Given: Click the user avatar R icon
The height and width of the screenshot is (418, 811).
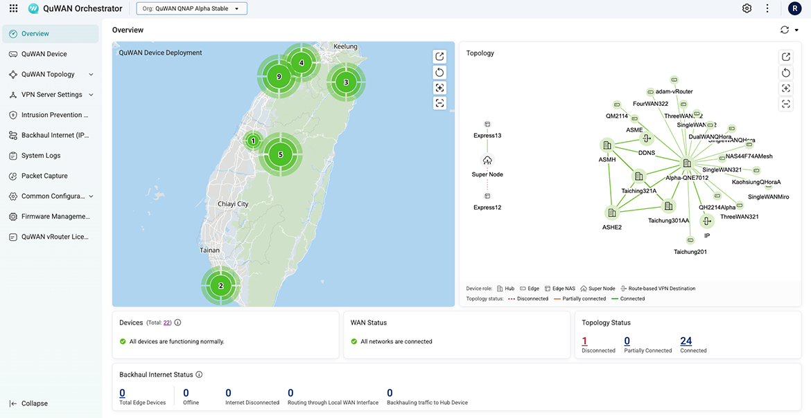Looking at the screenshot, I should pos(794,8).
